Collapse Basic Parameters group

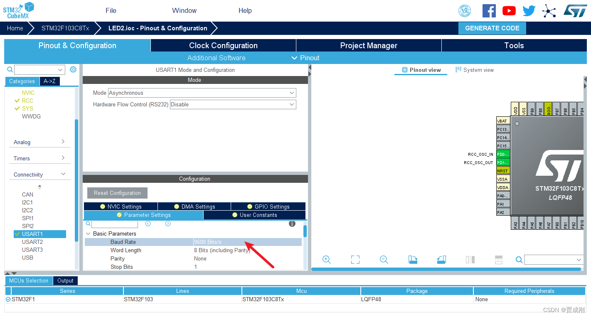pyautogui.click(x=88, y=234)
